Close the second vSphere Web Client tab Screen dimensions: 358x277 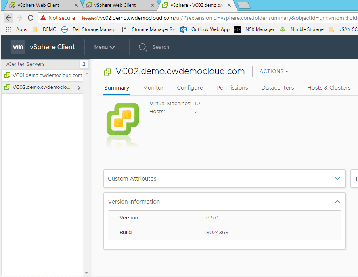coord(153,5)
